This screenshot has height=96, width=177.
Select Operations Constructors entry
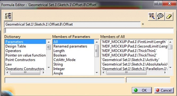coord(25,69)
